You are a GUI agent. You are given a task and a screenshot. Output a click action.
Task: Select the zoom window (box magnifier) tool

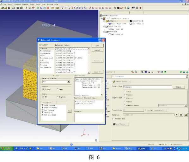(72, 8)
